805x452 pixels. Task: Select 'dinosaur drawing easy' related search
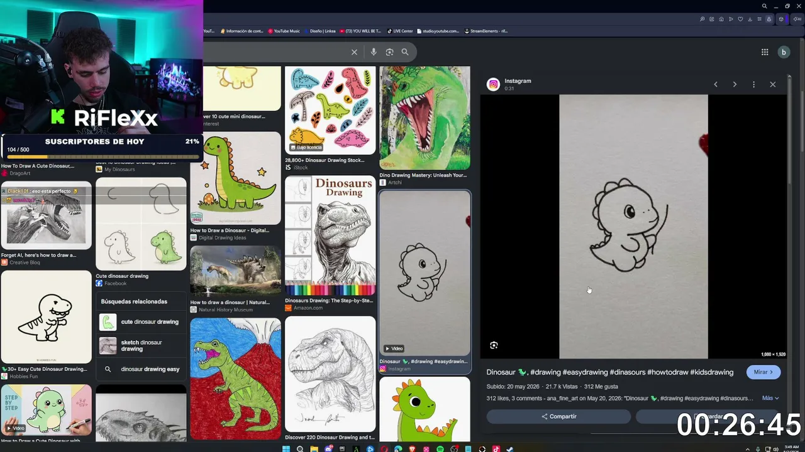pyautogui.click(x=141, y=369)
